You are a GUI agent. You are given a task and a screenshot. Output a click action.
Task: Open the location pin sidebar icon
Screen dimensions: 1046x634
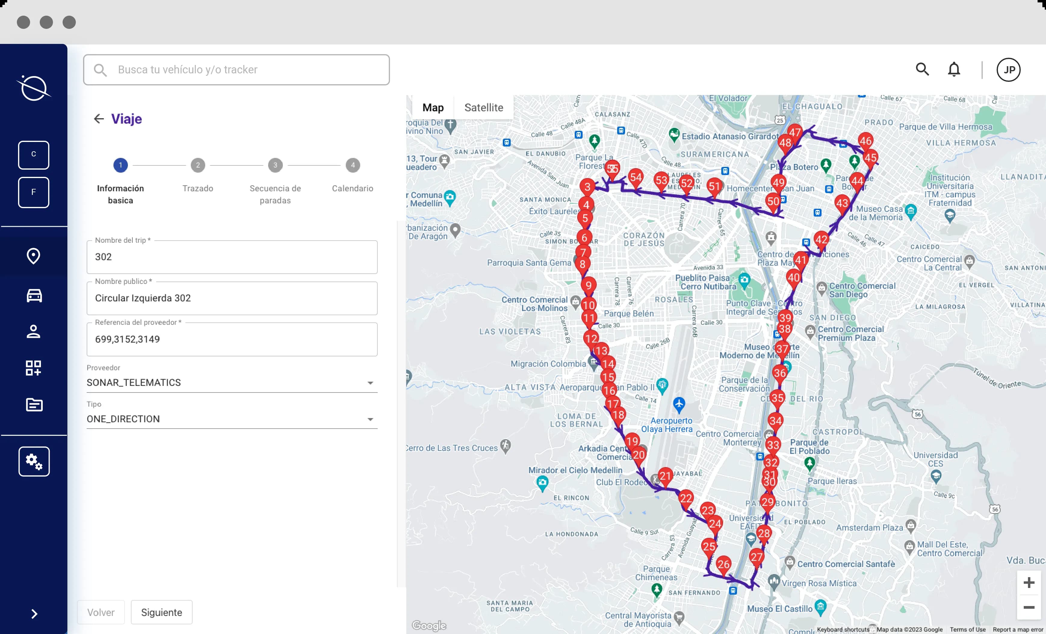[x=33, y=256]
